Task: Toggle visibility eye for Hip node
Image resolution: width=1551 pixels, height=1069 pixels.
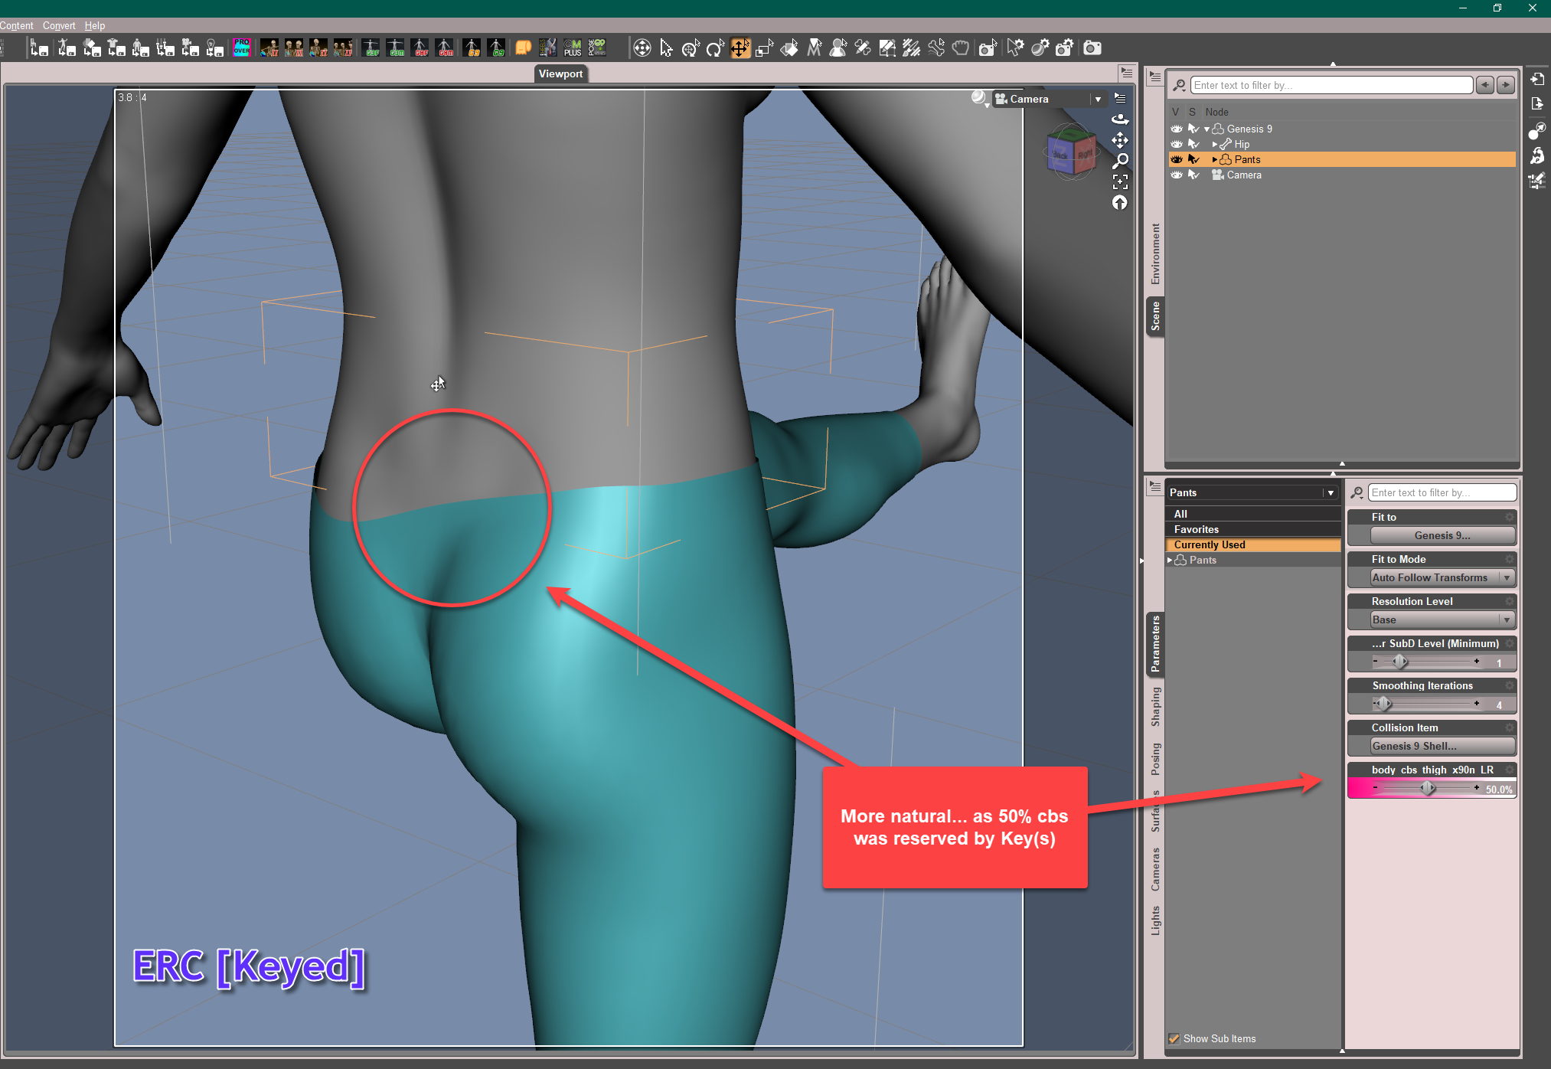Action: 1177,144
